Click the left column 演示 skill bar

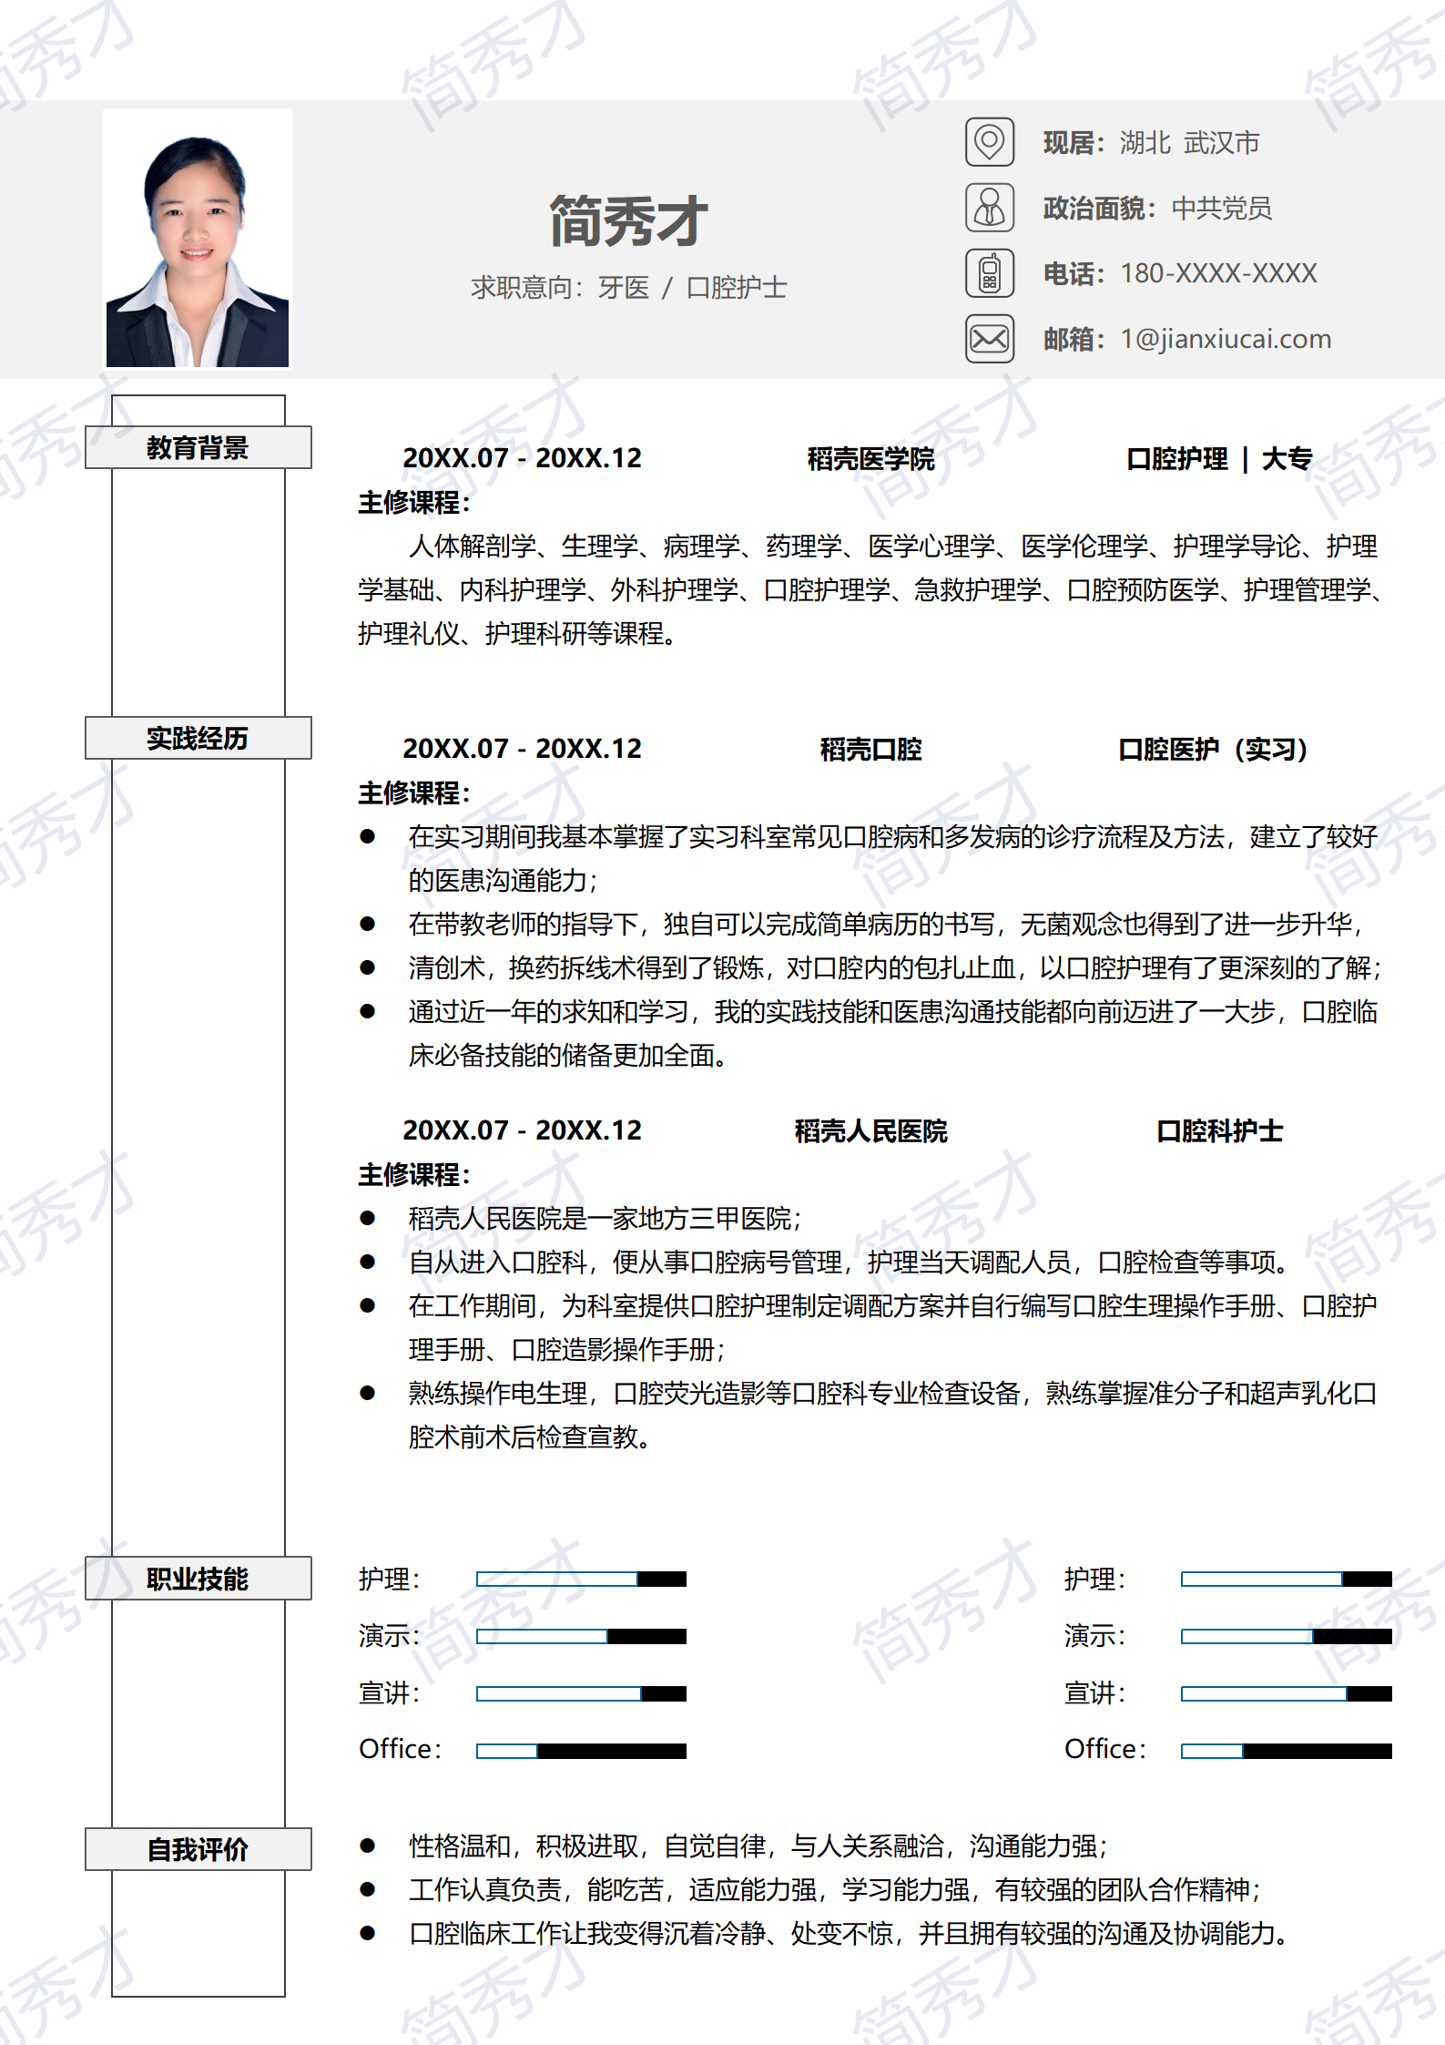(581, 1636)
